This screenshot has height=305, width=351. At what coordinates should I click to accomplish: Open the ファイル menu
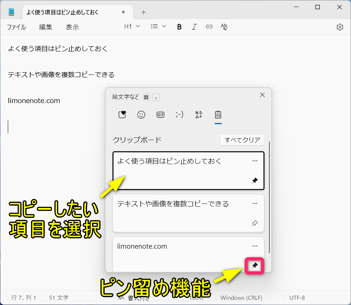16,27
